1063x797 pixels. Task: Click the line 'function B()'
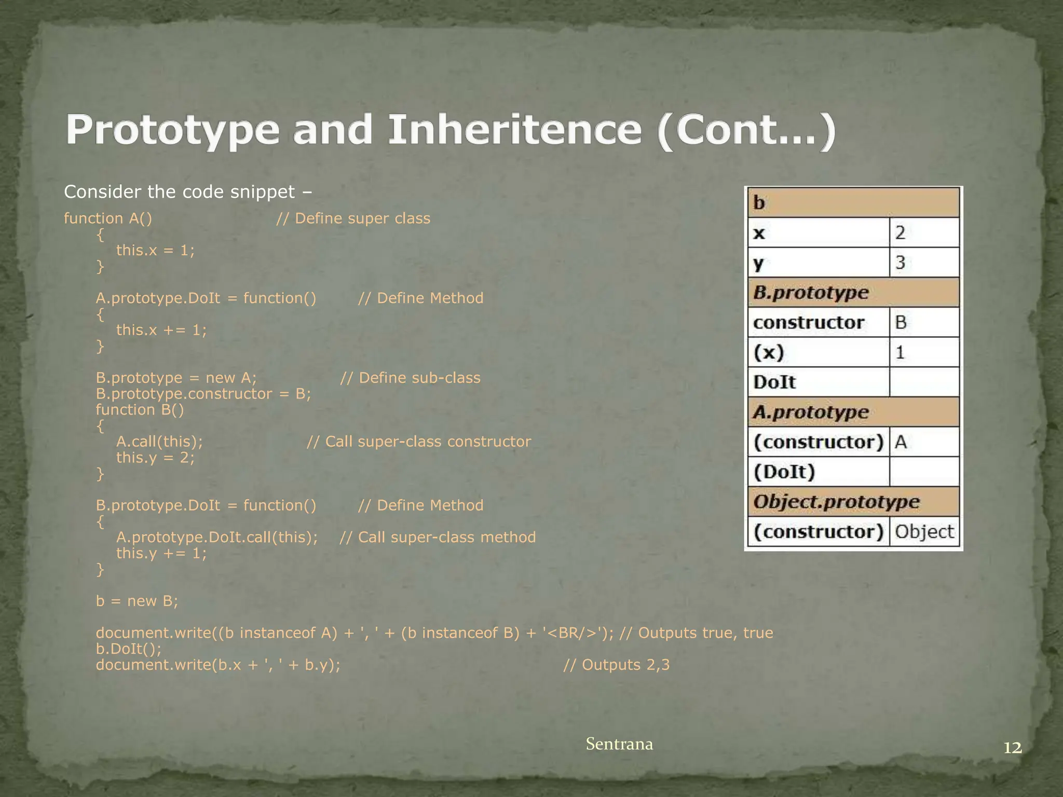(x=140, y=410)
